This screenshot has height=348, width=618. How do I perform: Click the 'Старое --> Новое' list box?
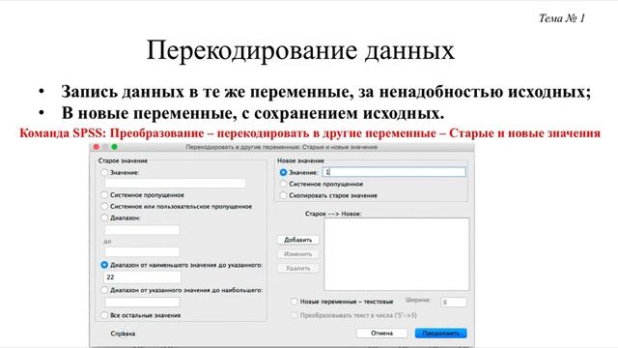[x=397, y=254]
